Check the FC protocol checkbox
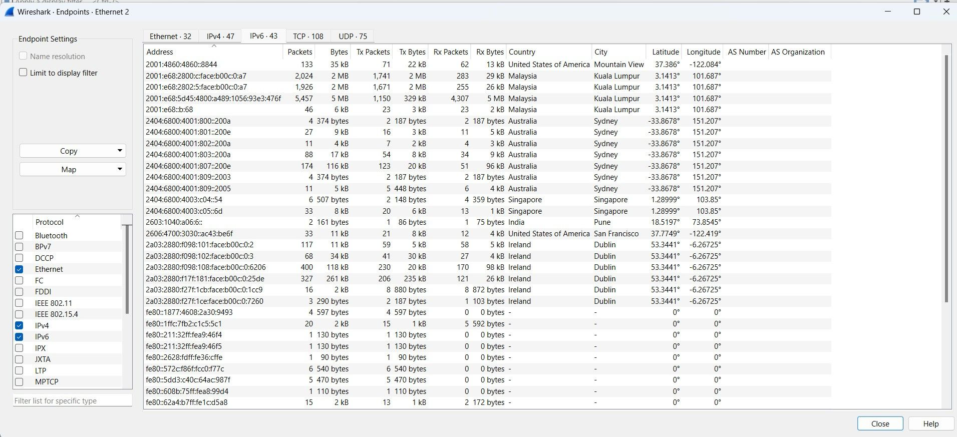 19,280
